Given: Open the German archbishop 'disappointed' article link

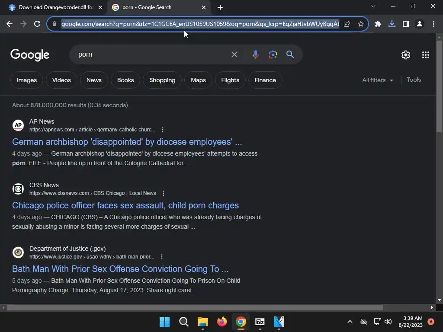Looking at the screenshot, I should 127,142.
